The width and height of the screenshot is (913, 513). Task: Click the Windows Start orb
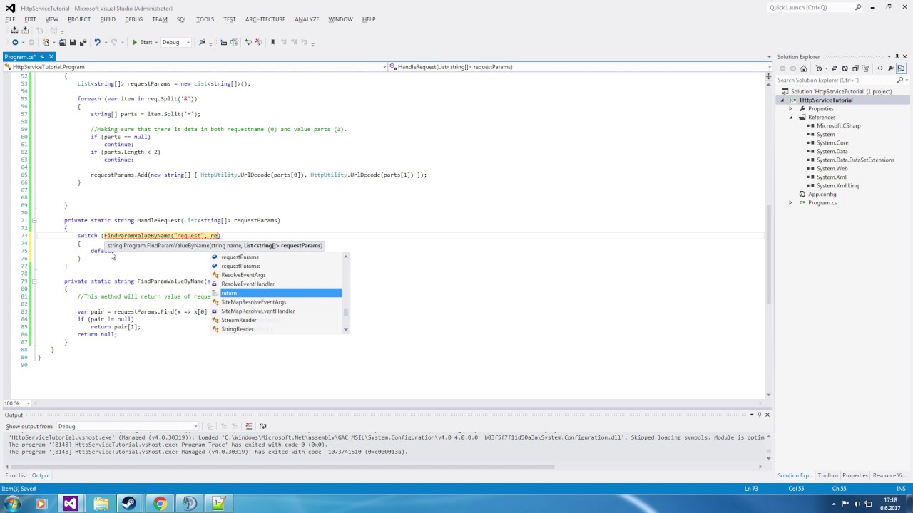(12, 504)
